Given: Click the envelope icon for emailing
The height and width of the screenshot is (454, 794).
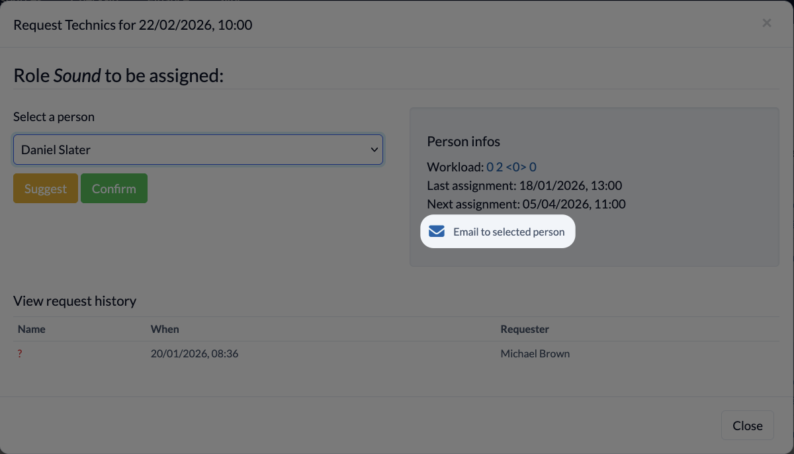Looking at the screenshot, I should [437, 232].
